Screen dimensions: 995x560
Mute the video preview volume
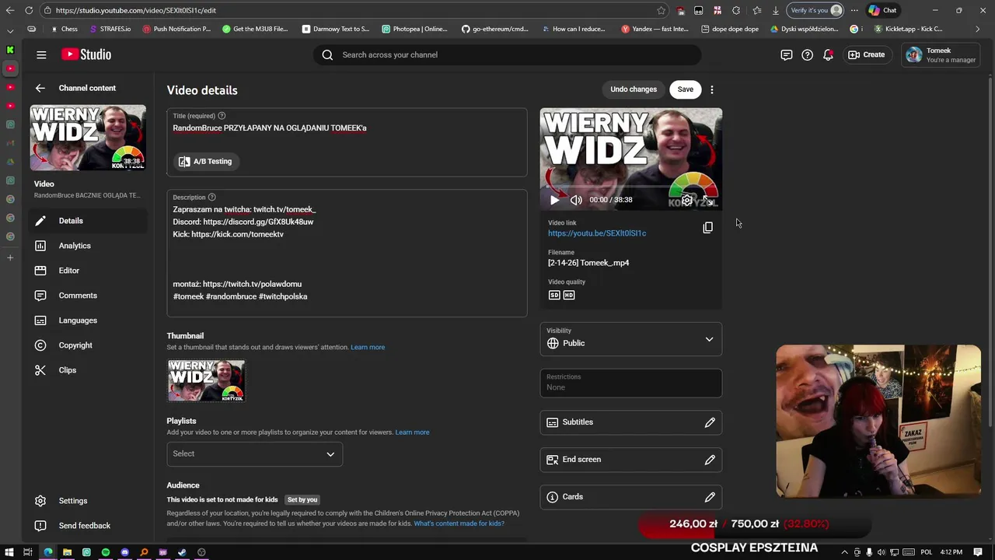576,200
